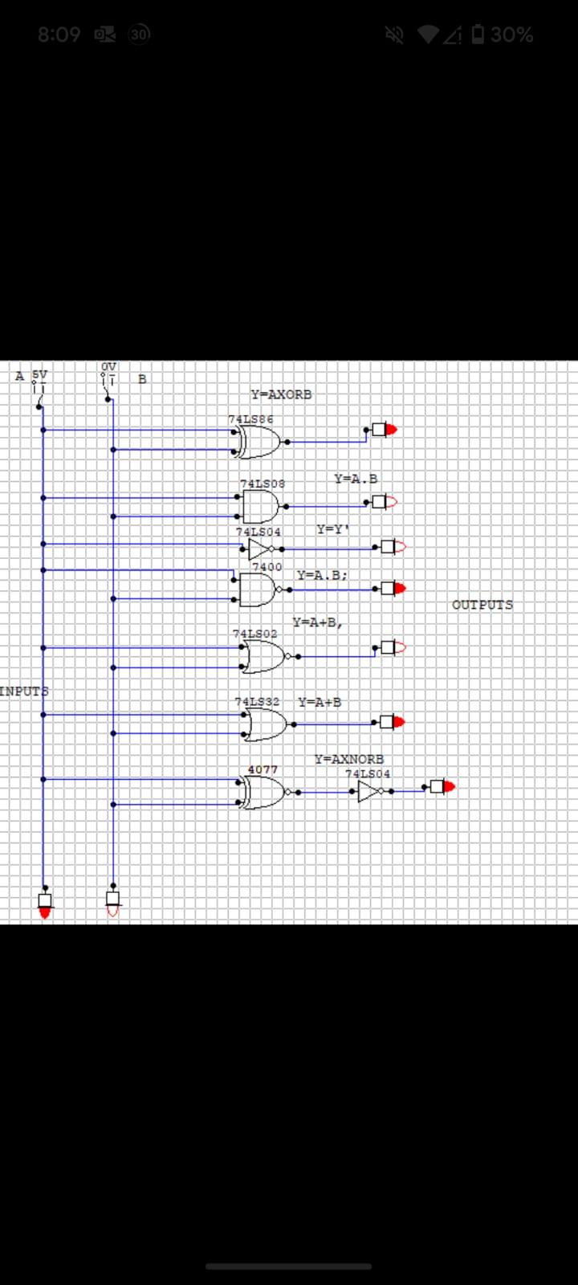Image resolution: width=578 pixels, height=1285 pixels.
Task: Tap the home gesture bar at bottom
Action: click(x=289, y=1267)
